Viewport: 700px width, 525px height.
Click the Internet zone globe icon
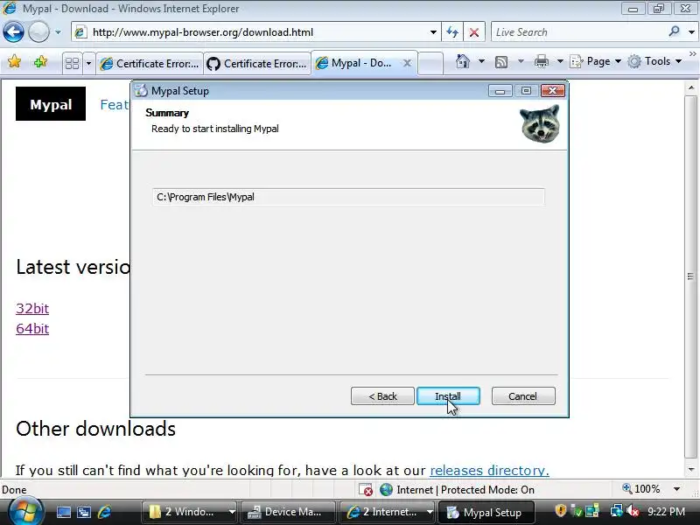point(386,490)
